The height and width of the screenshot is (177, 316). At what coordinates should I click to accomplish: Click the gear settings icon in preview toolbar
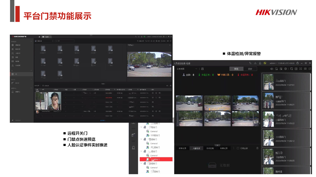click(286, 69)
